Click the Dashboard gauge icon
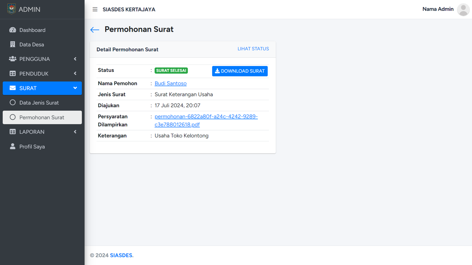The image size is (472, 265). pos(13,30)
